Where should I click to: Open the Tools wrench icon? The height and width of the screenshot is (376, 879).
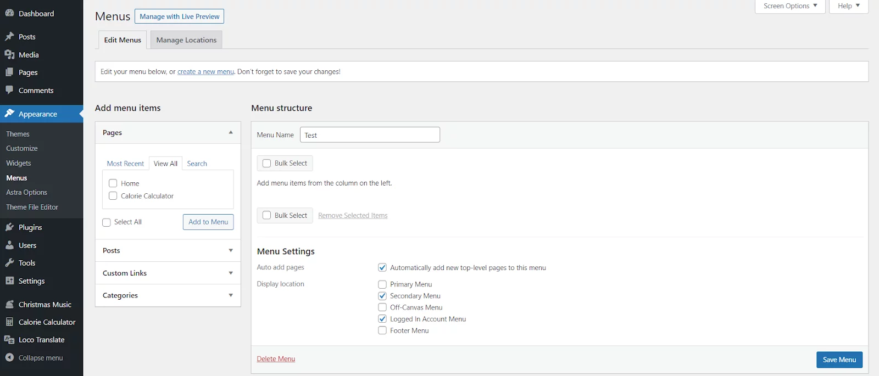pos(9,262)
